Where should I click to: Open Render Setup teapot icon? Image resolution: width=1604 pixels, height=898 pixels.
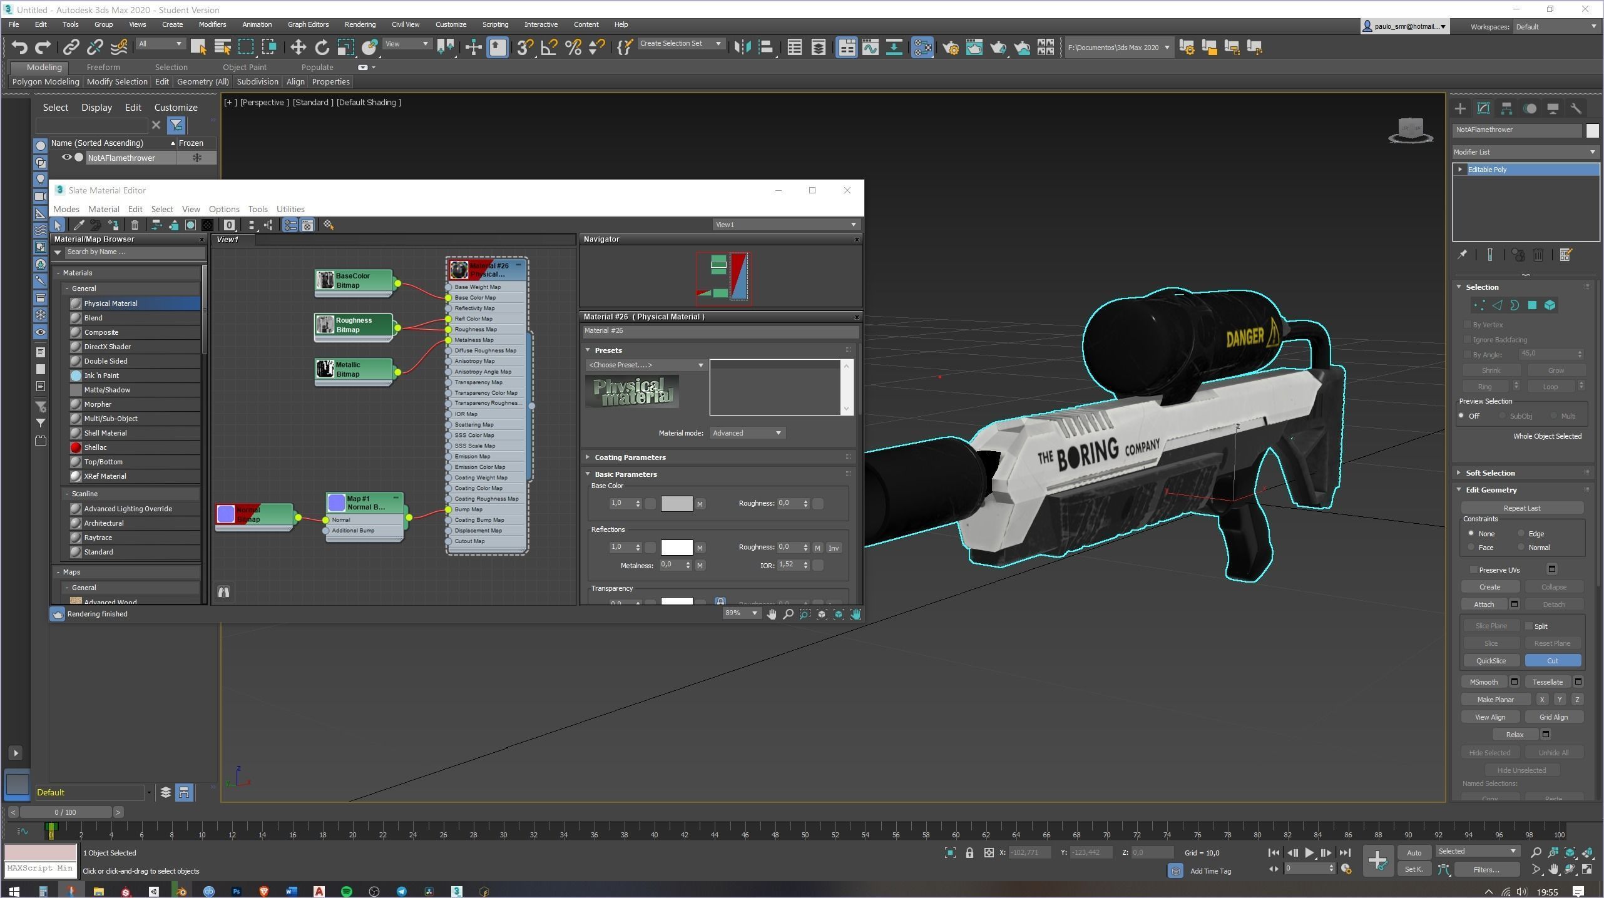click(951, 48)
